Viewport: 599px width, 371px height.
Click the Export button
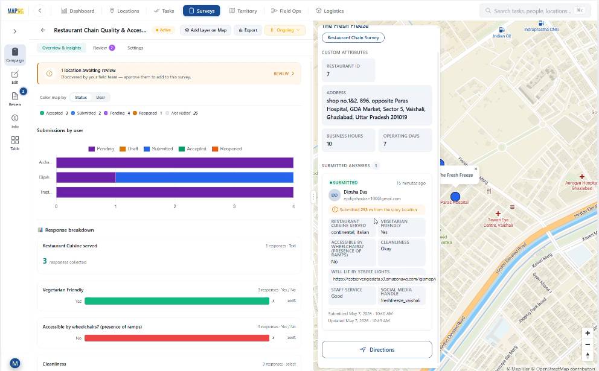point(248,30)
